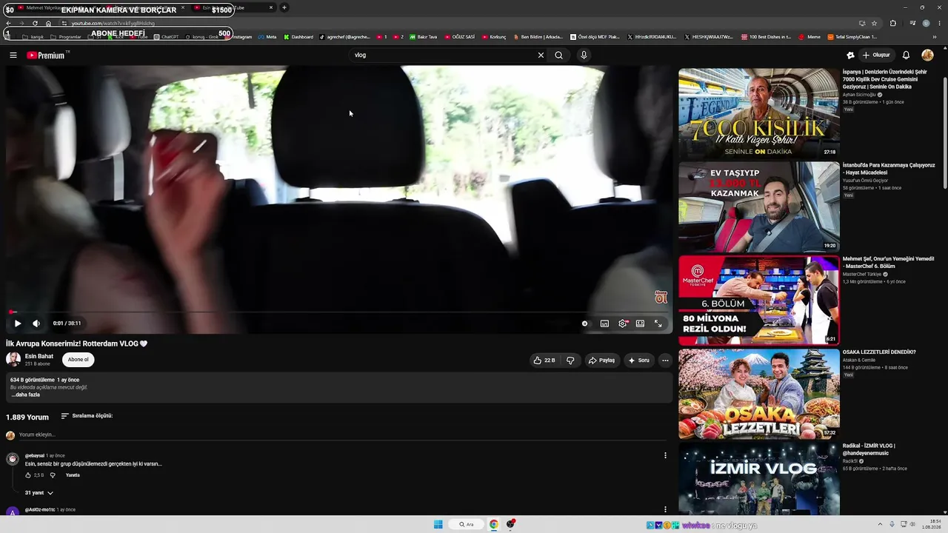
Task: Dislike the video
Action: tap(570, 361)
